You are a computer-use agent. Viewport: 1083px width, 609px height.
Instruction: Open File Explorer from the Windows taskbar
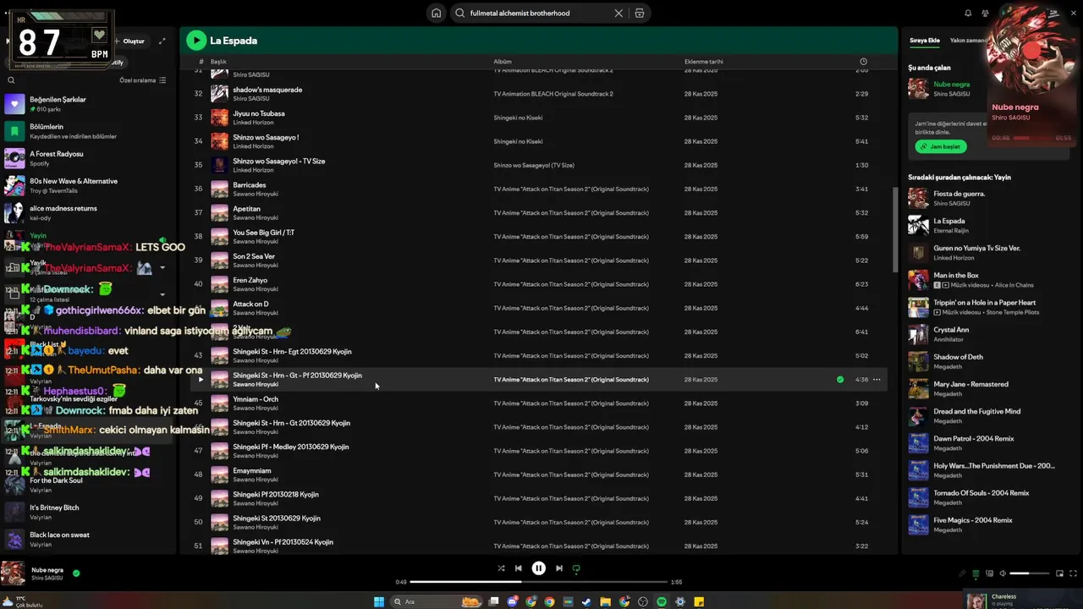pyautogui.click(x=605, y=601)
